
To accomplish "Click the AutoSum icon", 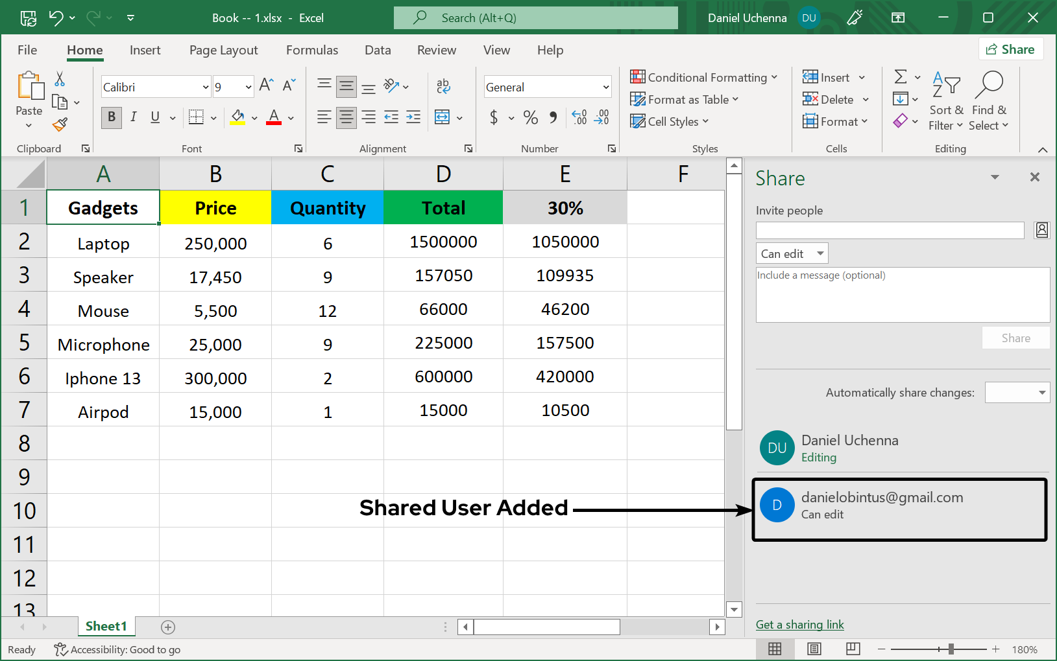I will point(901,76).
